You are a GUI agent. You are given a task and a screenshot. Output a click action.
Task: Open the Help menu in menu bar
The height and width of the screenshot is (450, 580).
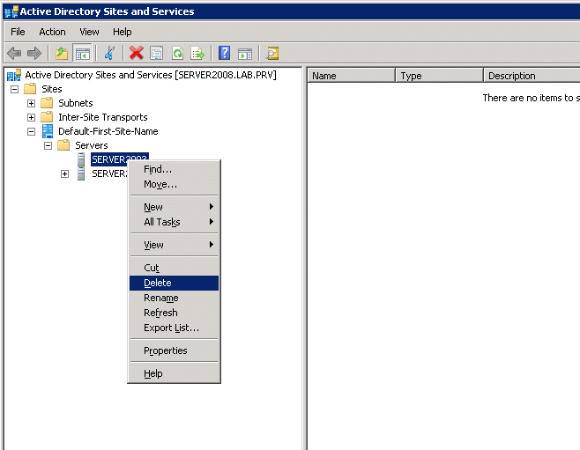click(x=122, y=32)
